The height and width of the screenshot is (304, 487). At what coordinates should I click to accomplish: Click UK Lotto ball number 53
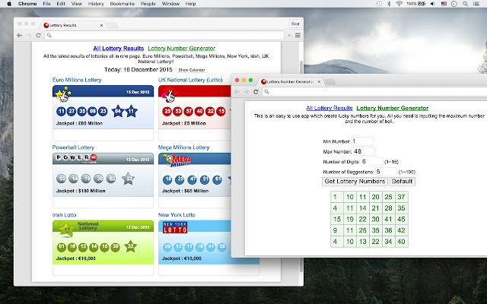pos(177,112)
